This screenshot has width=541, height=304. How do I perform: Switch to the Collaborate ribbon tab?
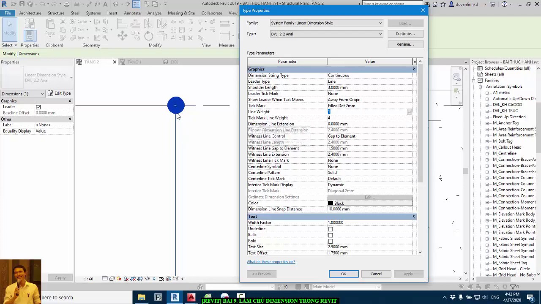pos(212,13)
